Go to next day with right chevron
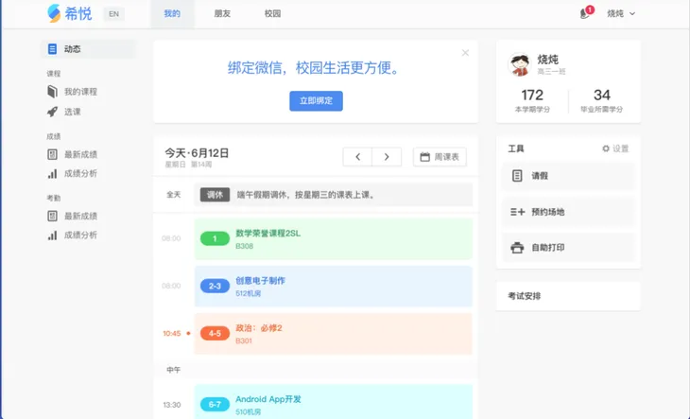Screen dimensions: 690x419 (x=387, y=157)
